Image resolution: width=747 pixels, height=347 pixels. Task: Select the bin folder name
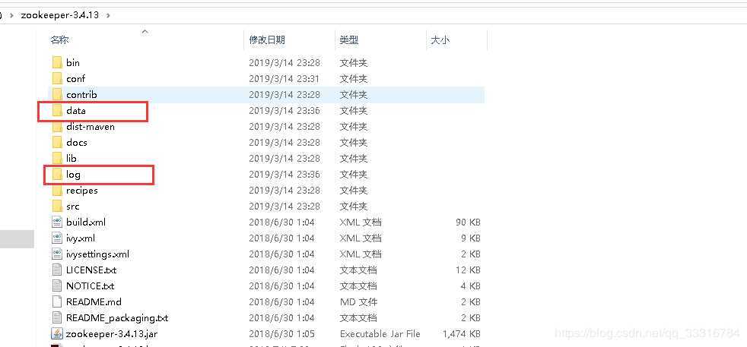point(73,62)
